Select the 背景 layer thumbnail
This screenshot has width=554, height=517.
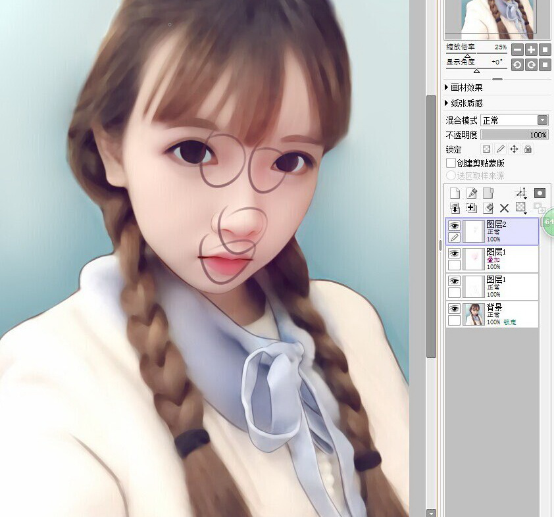[x=474, y=314]
